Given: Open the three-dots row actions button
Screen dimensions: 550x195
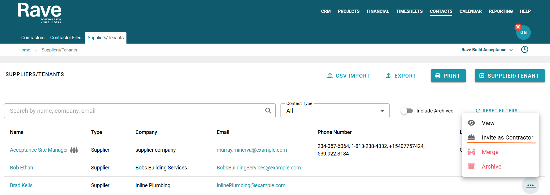Looking at the screenshot, I should tap(530, 185).
